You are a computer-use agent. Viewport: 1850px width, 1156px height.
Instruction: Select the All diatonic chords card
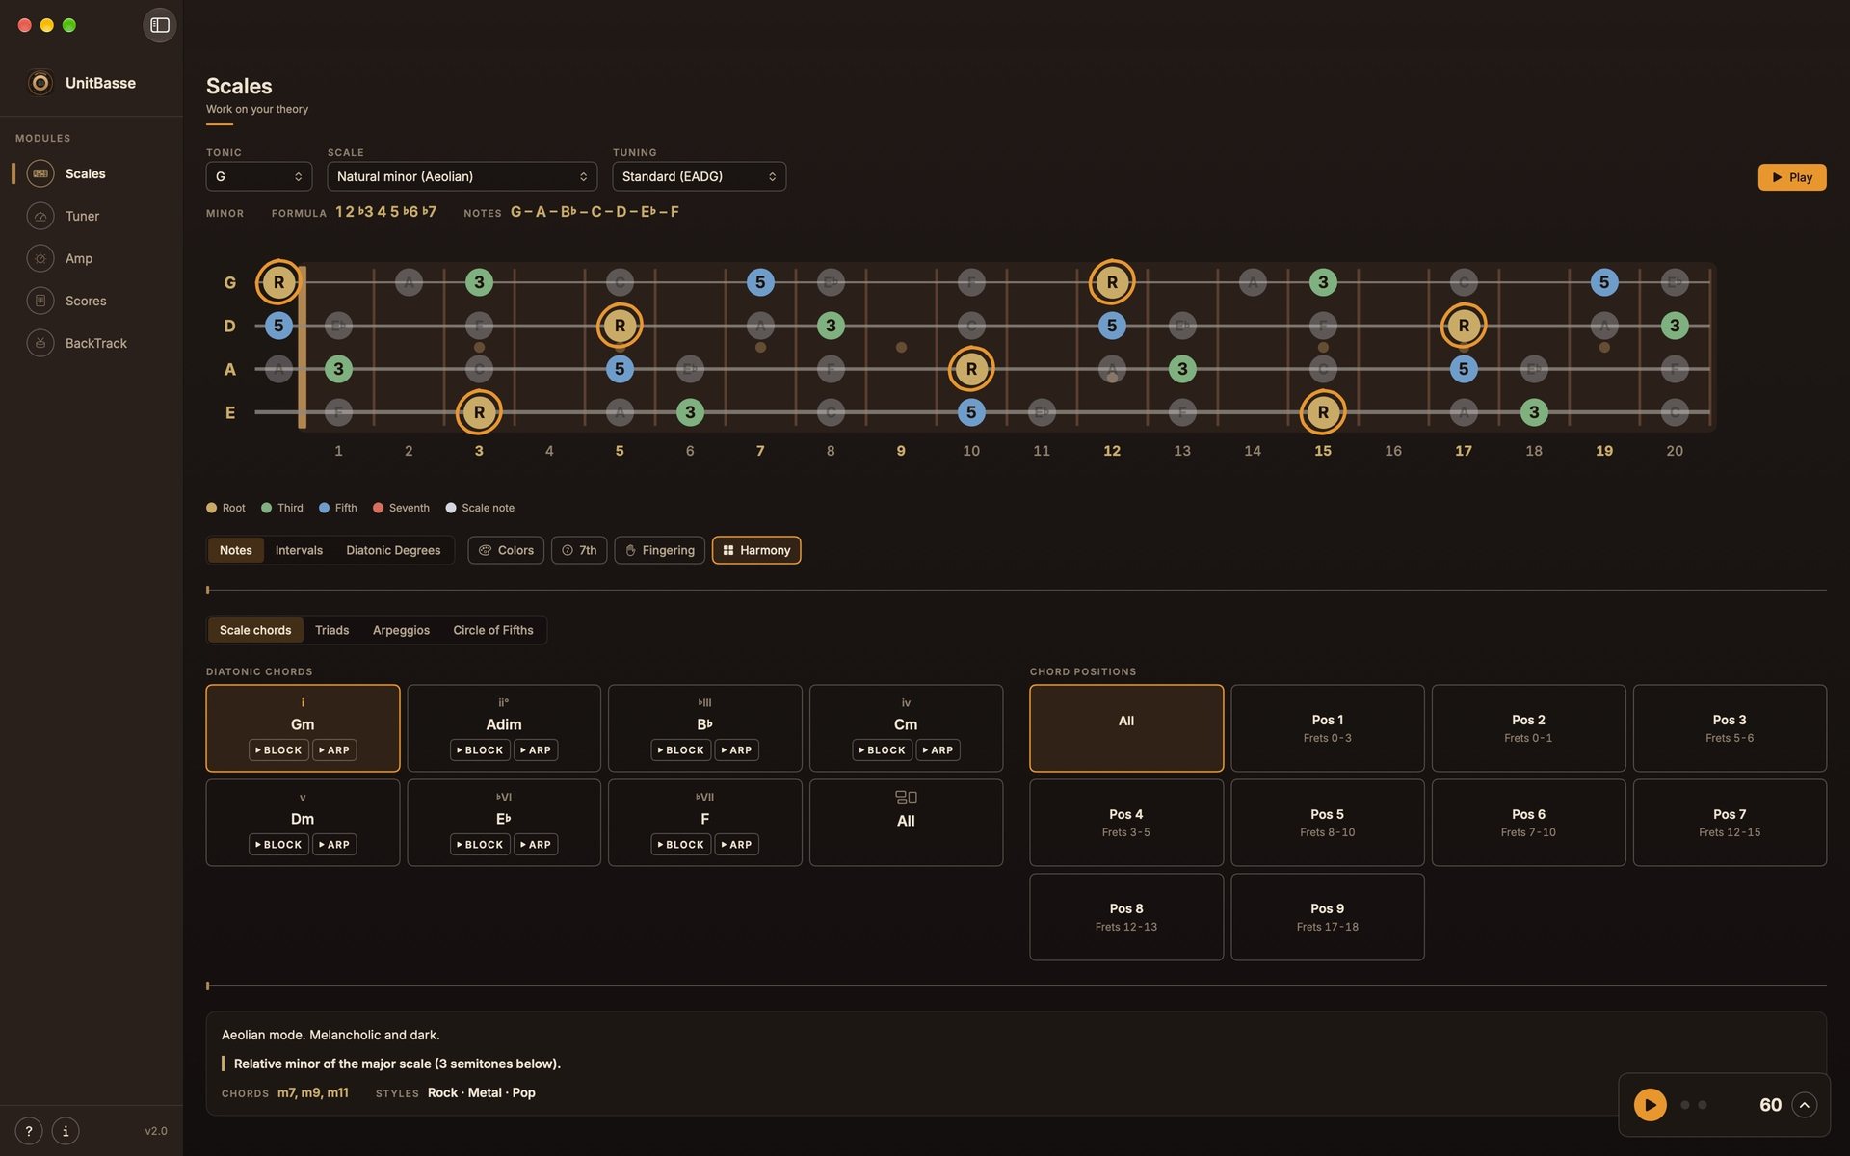pyautogui.click(x=906, y=823)
